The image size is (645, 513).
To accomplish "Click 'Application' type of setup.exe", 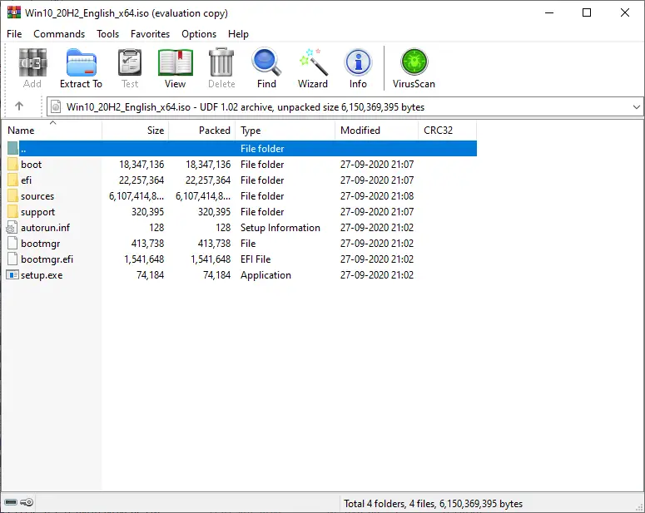I will pos(265,275).
